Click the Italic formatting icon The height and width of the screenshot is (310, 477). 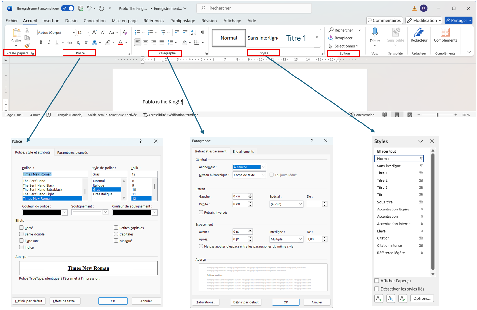49,42
